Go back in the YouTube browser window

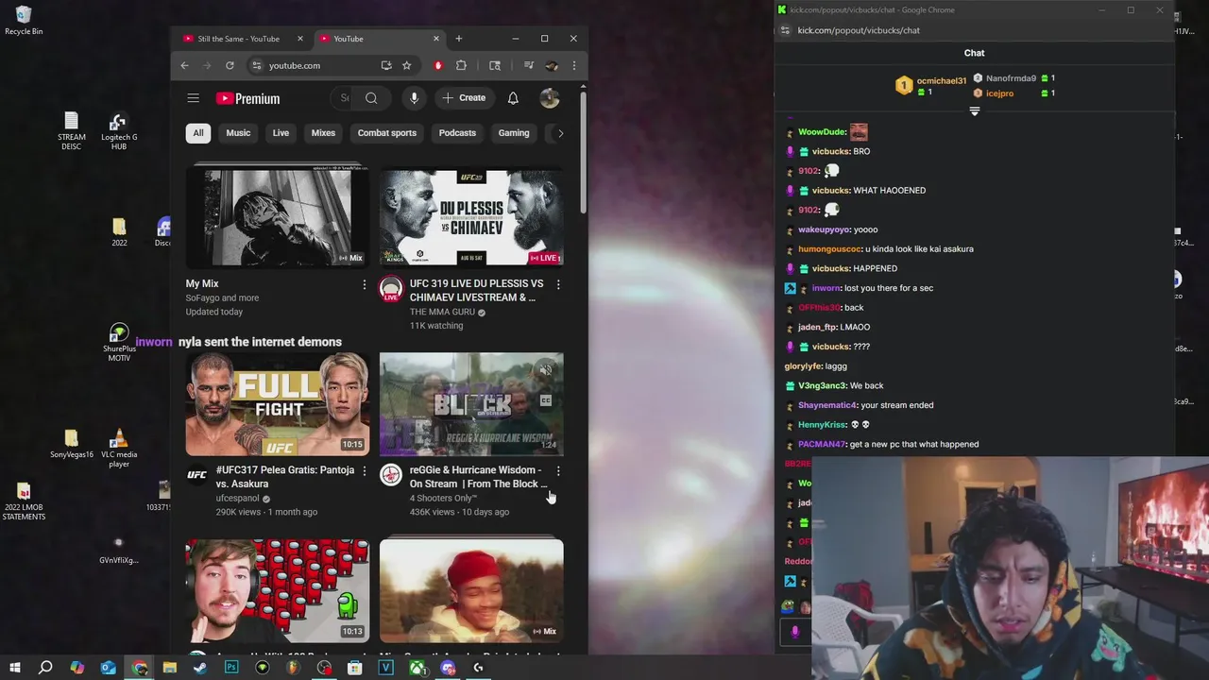click(x=184, y=65)
